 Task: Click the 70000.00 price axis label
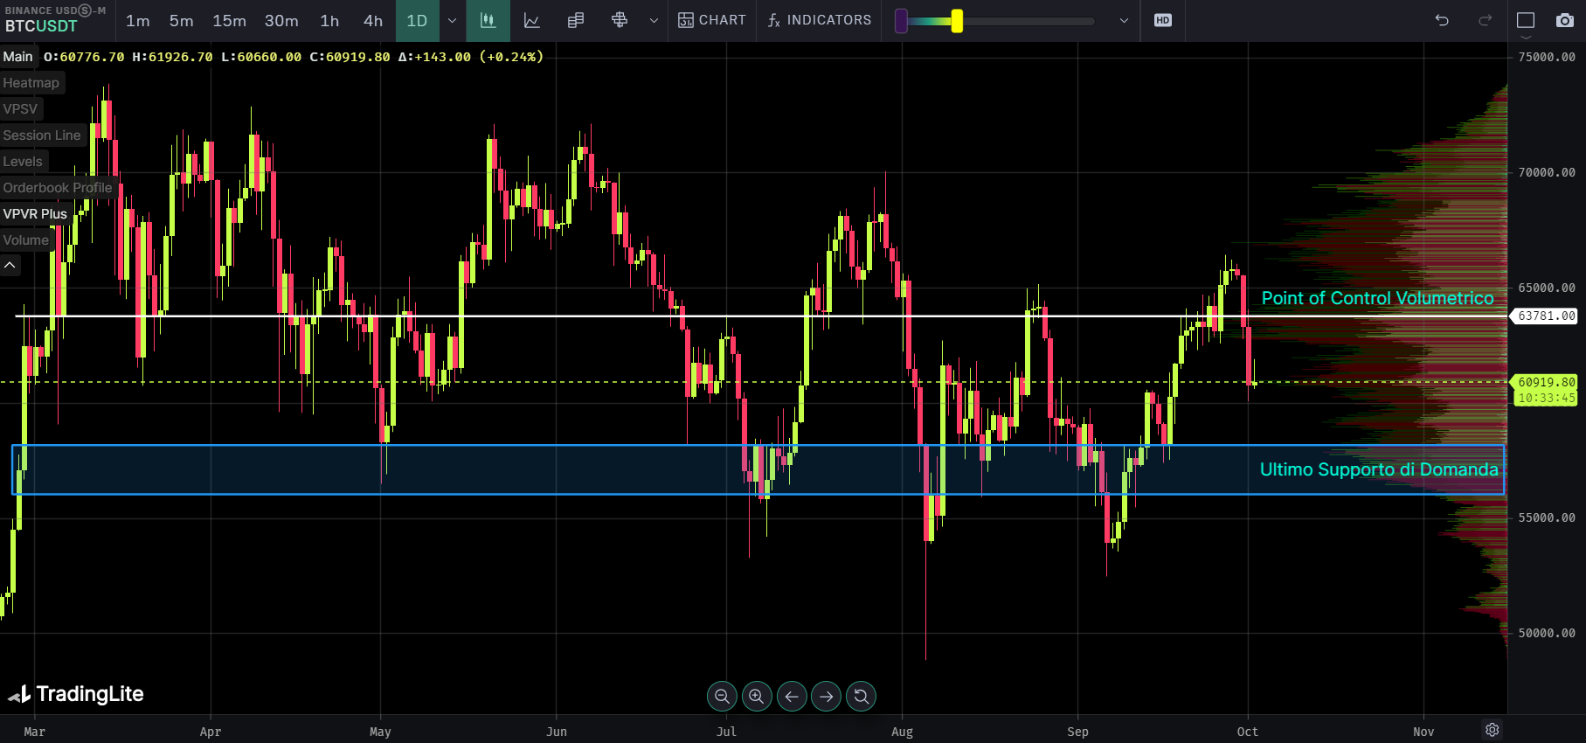[x=1547, y=172]
